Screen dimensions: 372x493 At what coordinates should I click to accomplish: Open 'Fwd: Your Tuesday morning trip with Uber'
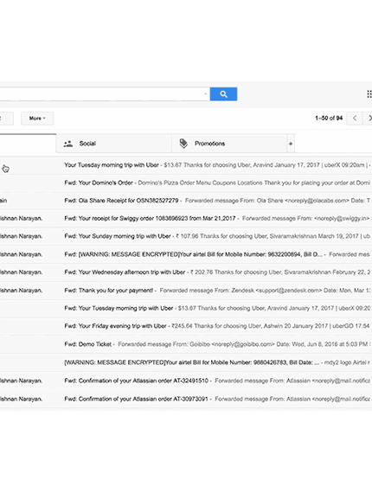(x=186, y=309)
